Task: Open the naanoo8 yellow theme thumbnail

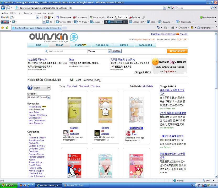Action: click(x=74, y=110)
